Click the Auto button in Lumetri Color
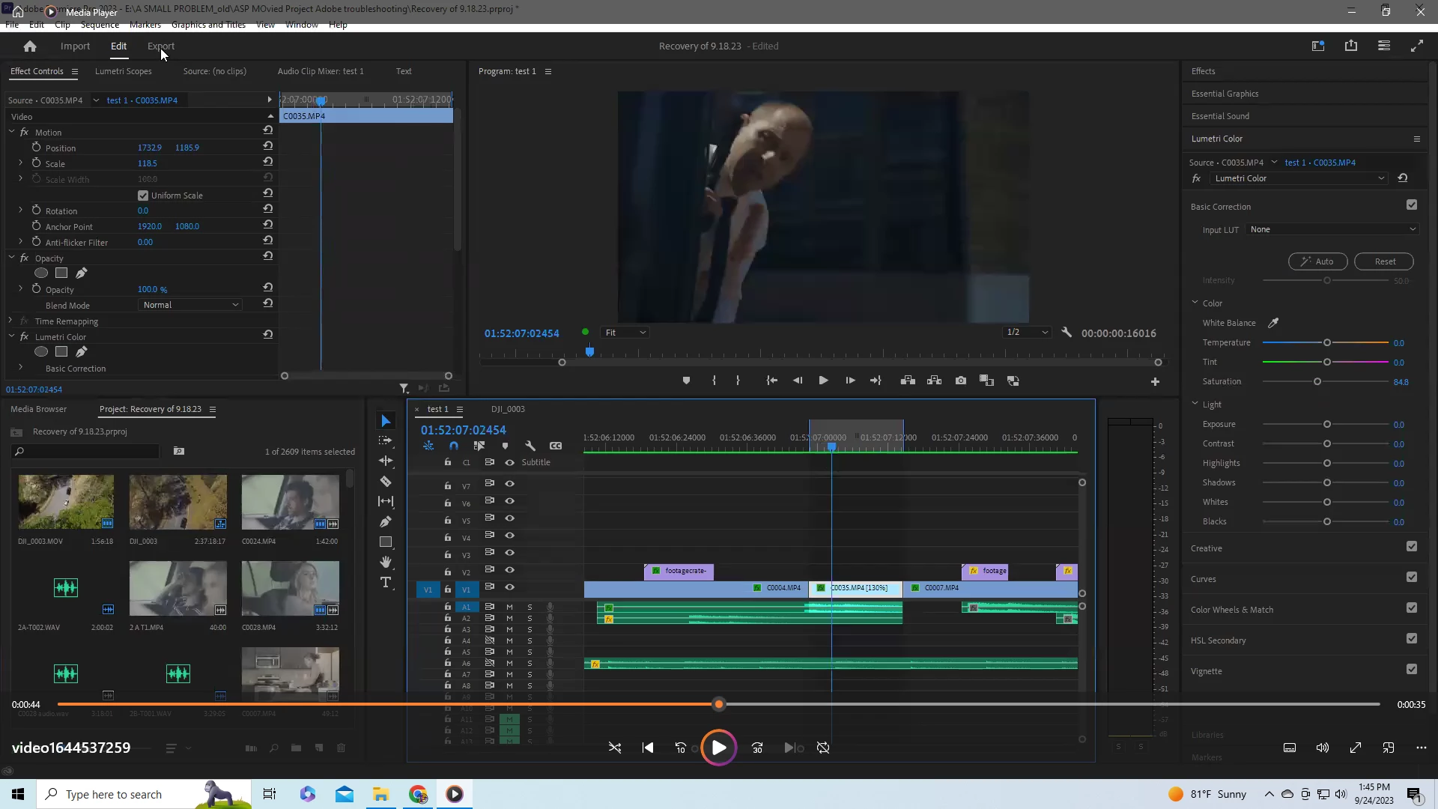1438x809 pixels. click(1317, 261)
